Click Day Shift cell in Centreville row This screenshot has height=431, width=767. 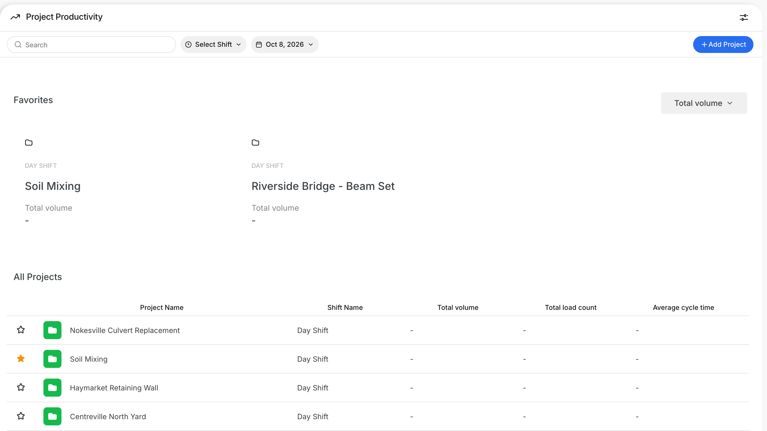pyautogui.click(x=313, y=417)
